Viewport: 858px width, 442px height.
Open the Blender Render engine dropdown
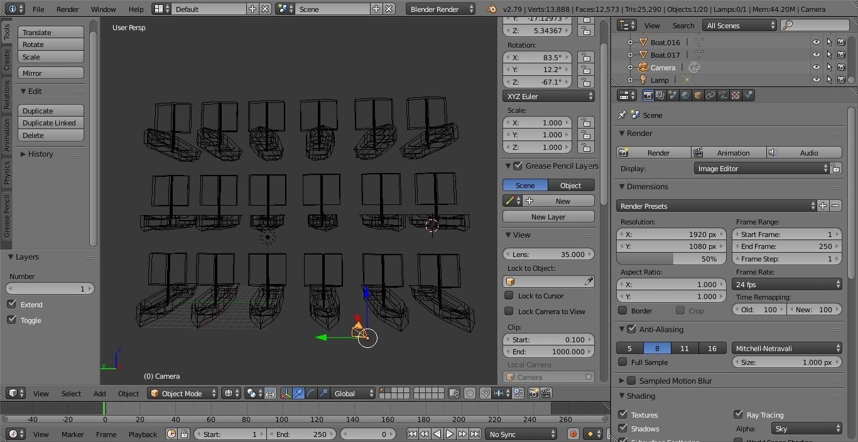pos(441,9)
